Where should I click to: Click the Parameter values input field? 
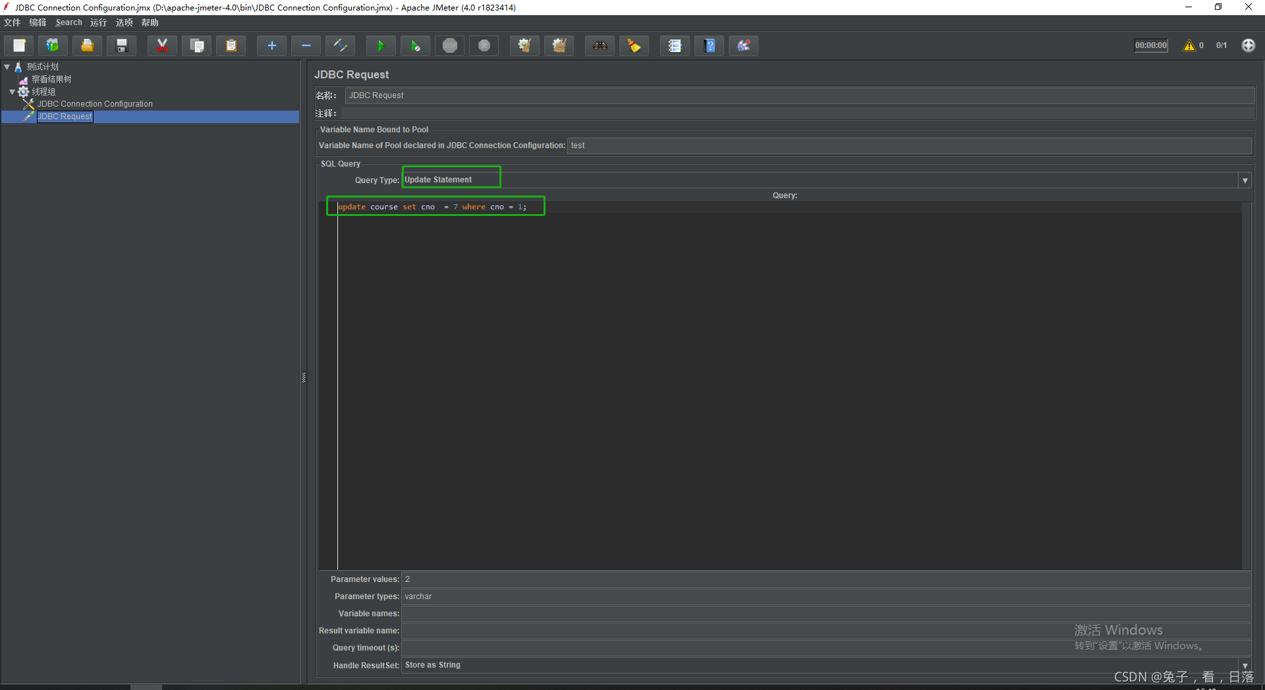[593, 579]
